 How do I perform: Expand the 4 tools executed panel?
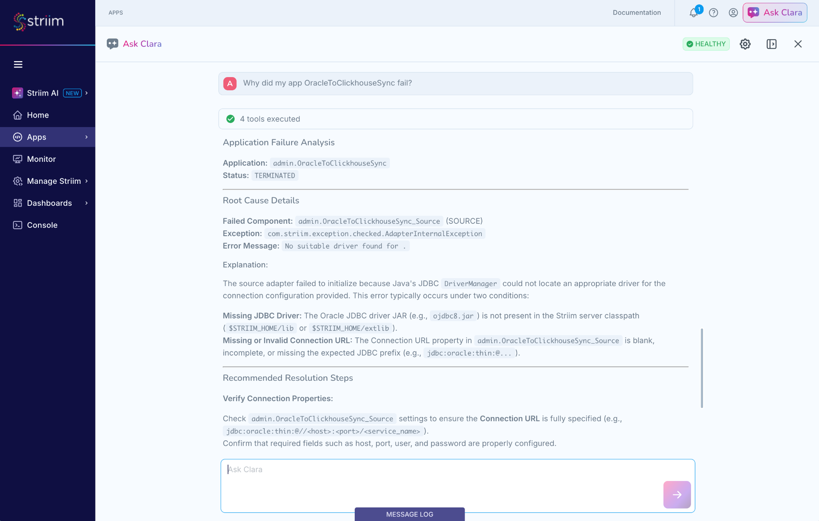click(455, 119)
